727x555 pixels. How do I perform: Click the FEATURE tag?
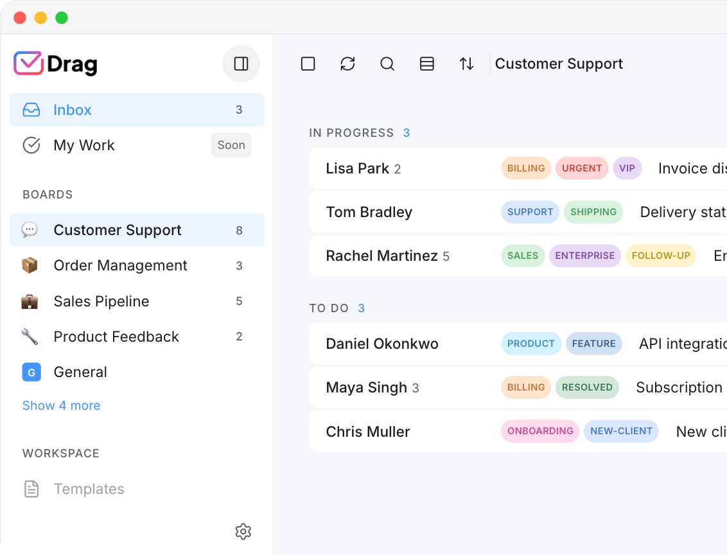pos(593,344)
